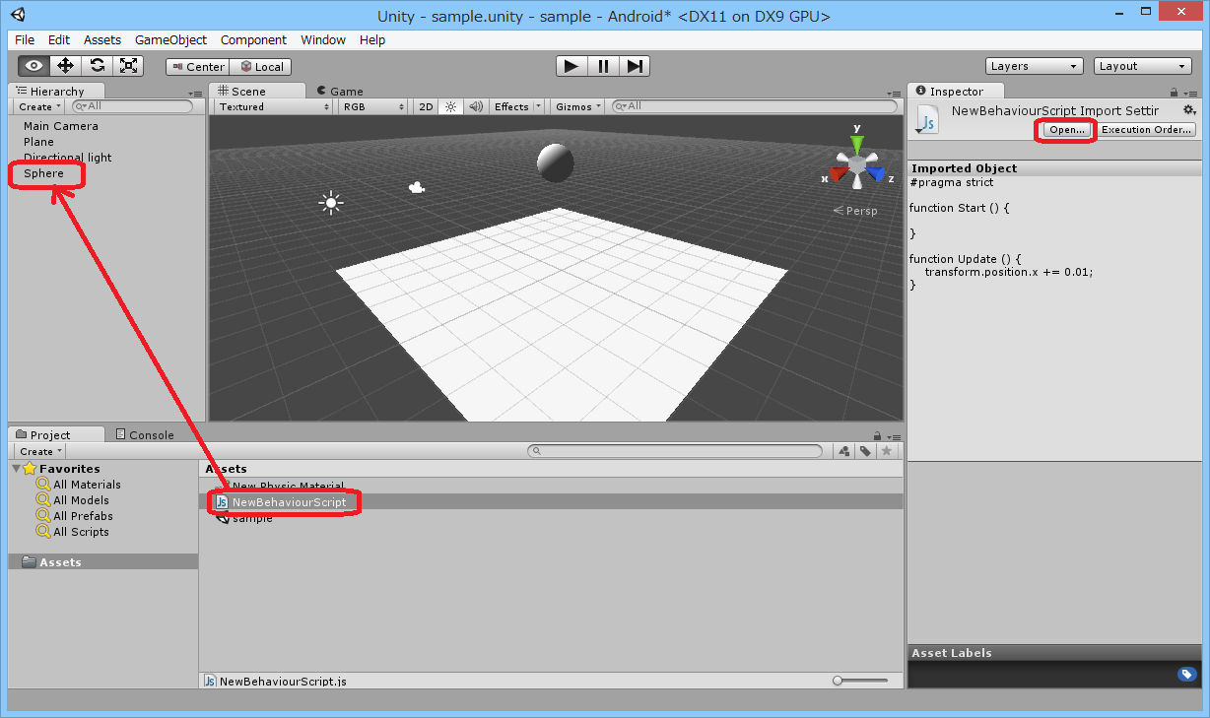The height and width of the screenshot is (718, 1210).
Task: Open the Layout dropdown
Action: pyautogui.click(x=1143, y=66)
